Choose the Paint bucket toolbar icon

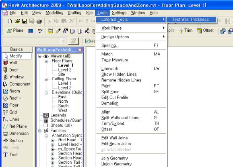(87, 31)
